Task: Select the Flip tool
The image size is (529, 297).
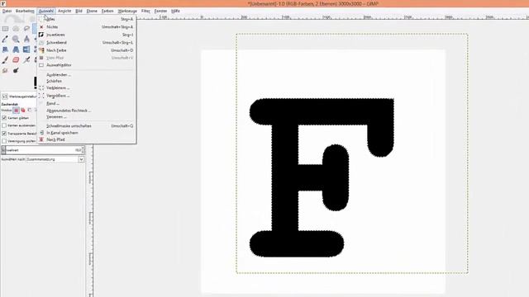Action: pos(26,49)
